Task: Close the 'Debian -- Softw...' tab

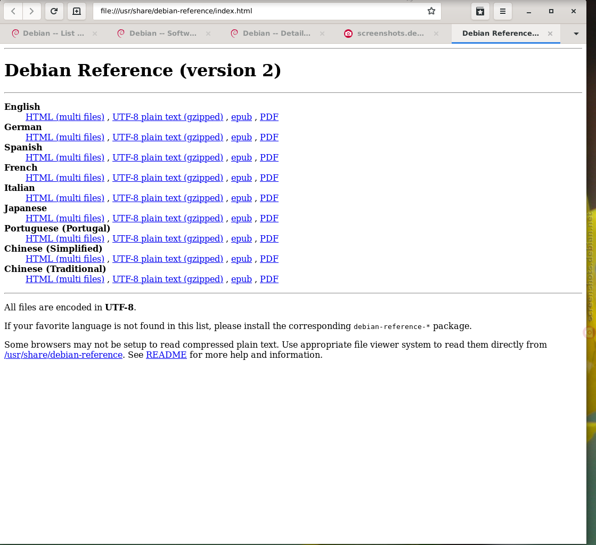Action: point(208,34)
